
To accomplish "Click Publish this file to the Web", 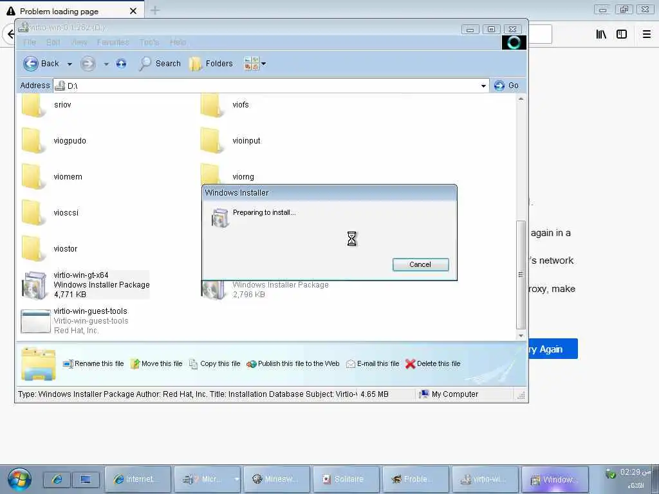I will 293,364.
